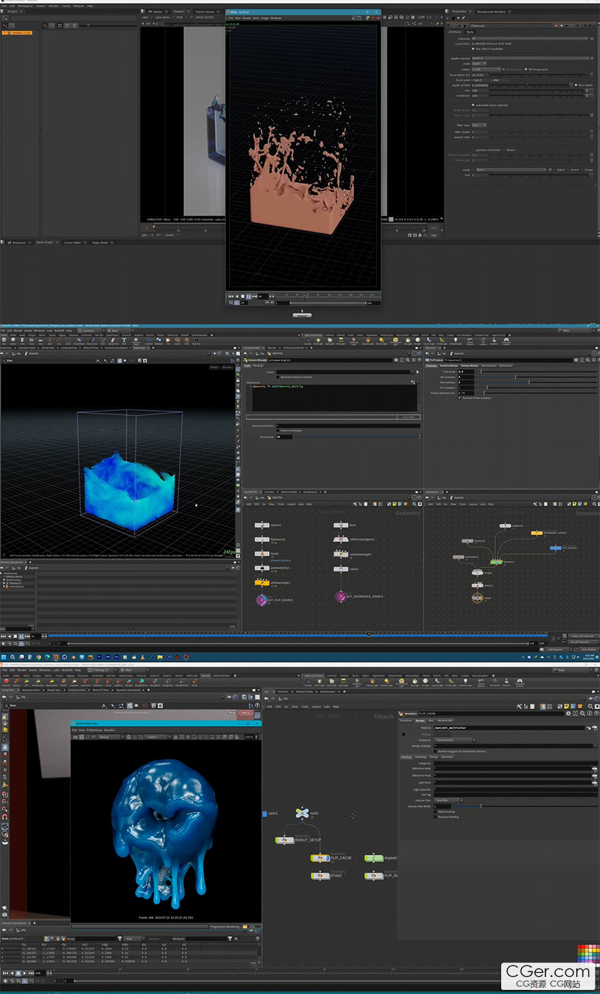
Task: Toggle the 'Enforce Prototypes' checkbox
Action: coord(277,430)
